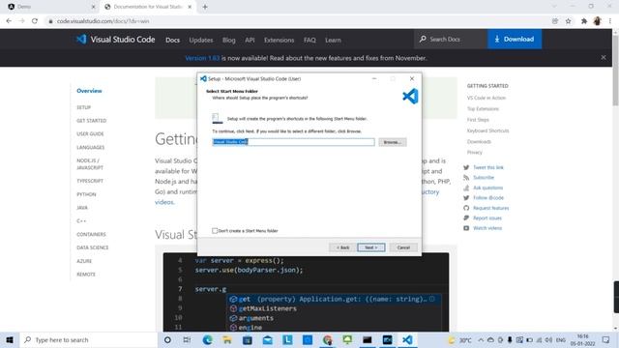Open the browser profile avatar
The height and width of the screenshot is (348, 619).
click(x=597, y=21)
